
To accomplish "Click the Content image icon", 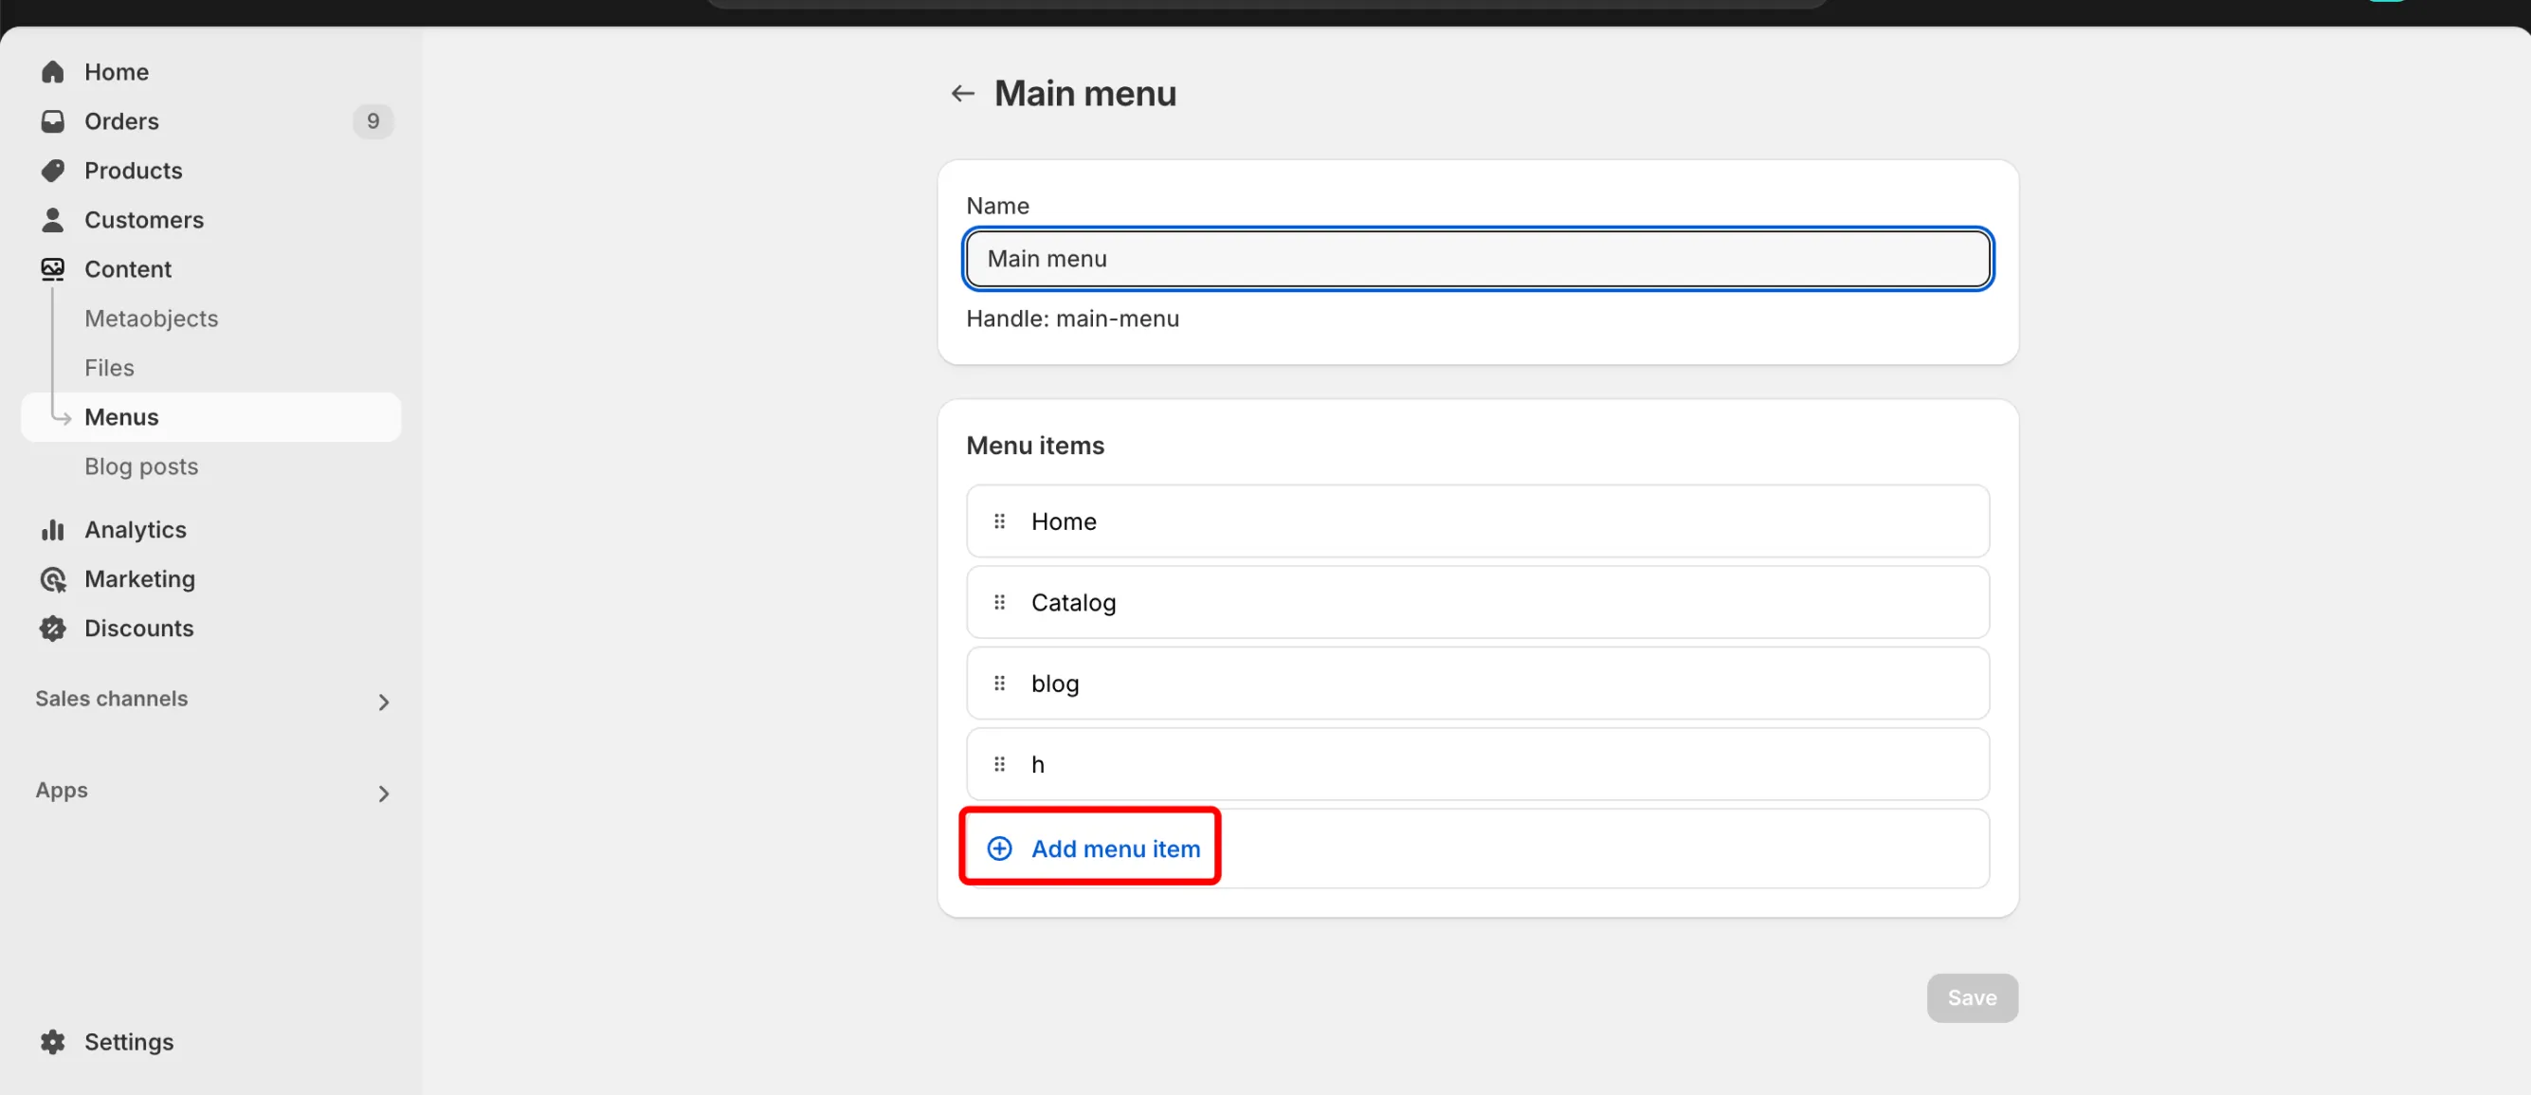I will [x=53, y=269].
